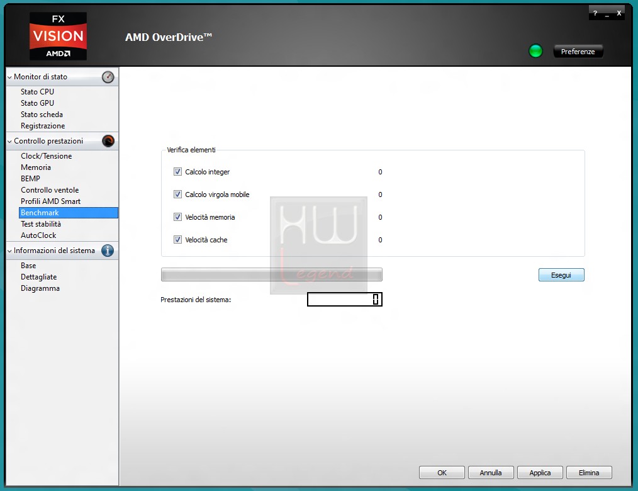Toggle the Calcolo virgola mobile checkbox
Screen dimensions: 638x491
coord(177,195)
